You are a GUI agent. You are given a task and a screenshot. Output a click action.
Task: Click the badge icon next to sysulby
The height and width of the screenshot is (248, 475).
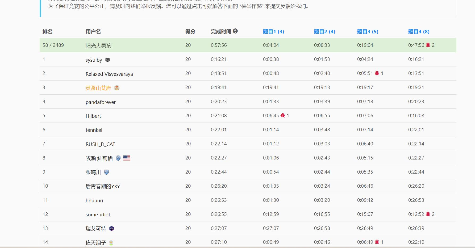click(x=107, y=60)
